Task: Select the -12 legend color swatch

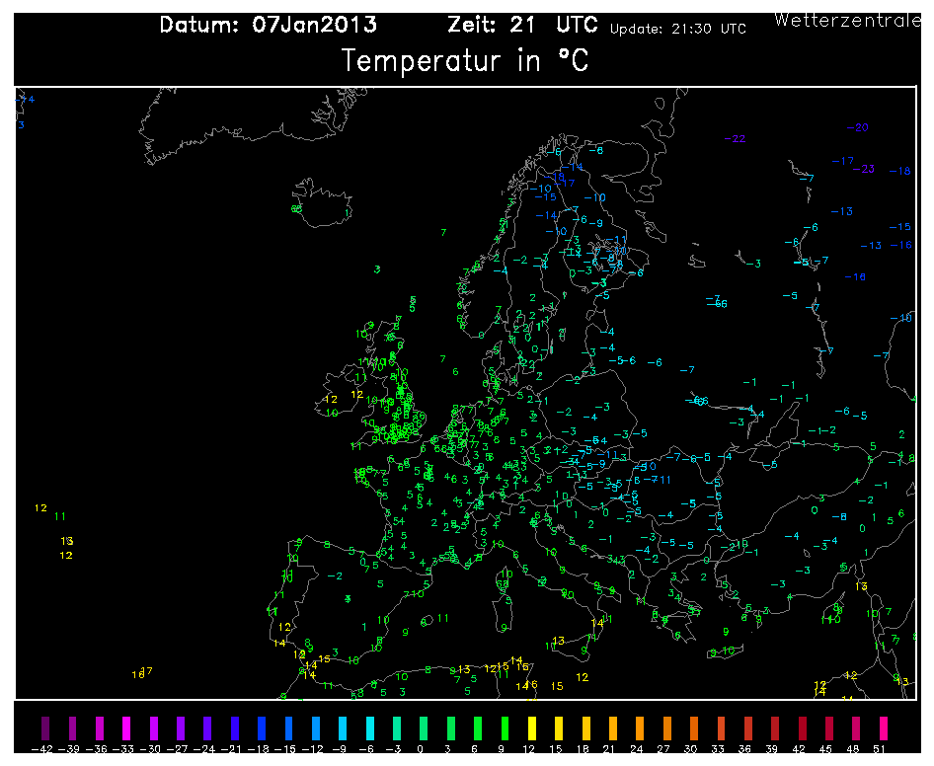Action: (316, 728)
